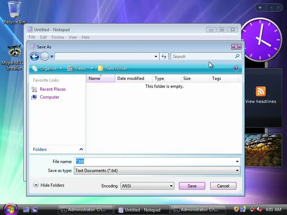The height and width of the screenshot is (215, 287).
Task: Sort by the Type column
Action: tap(167, 78)
